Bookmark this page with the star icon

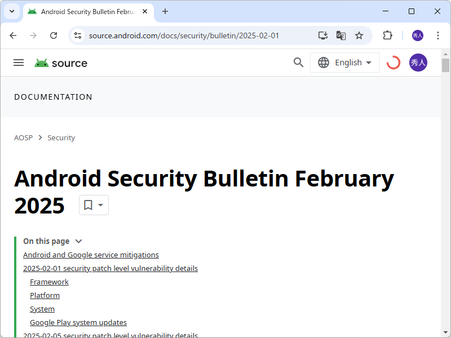tap(359, 35)
